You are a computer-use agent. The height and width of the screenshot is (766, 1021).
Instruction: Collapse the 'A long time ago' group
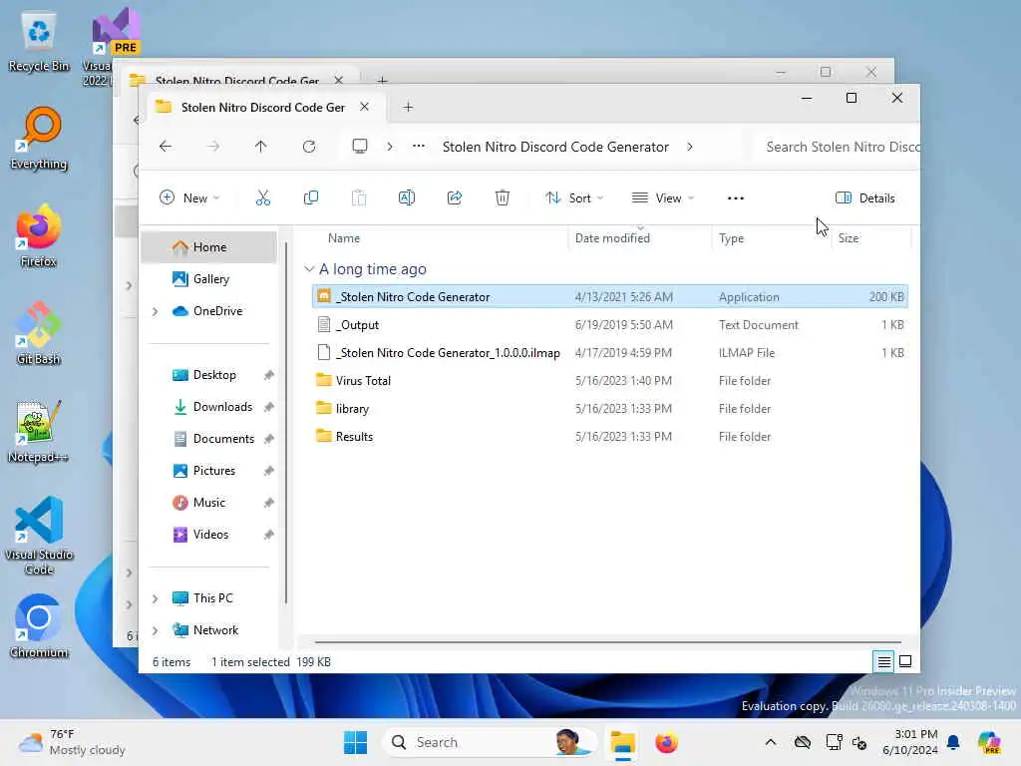click(x=309, y=269)
